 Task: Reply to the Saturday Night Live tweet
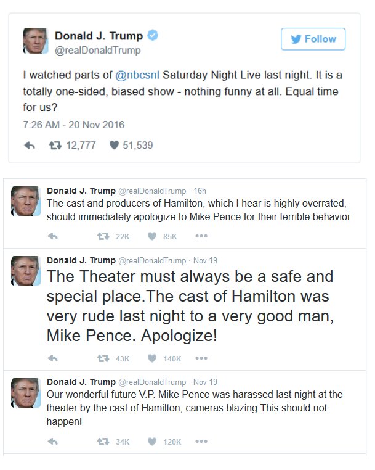(x=30, y=146)
